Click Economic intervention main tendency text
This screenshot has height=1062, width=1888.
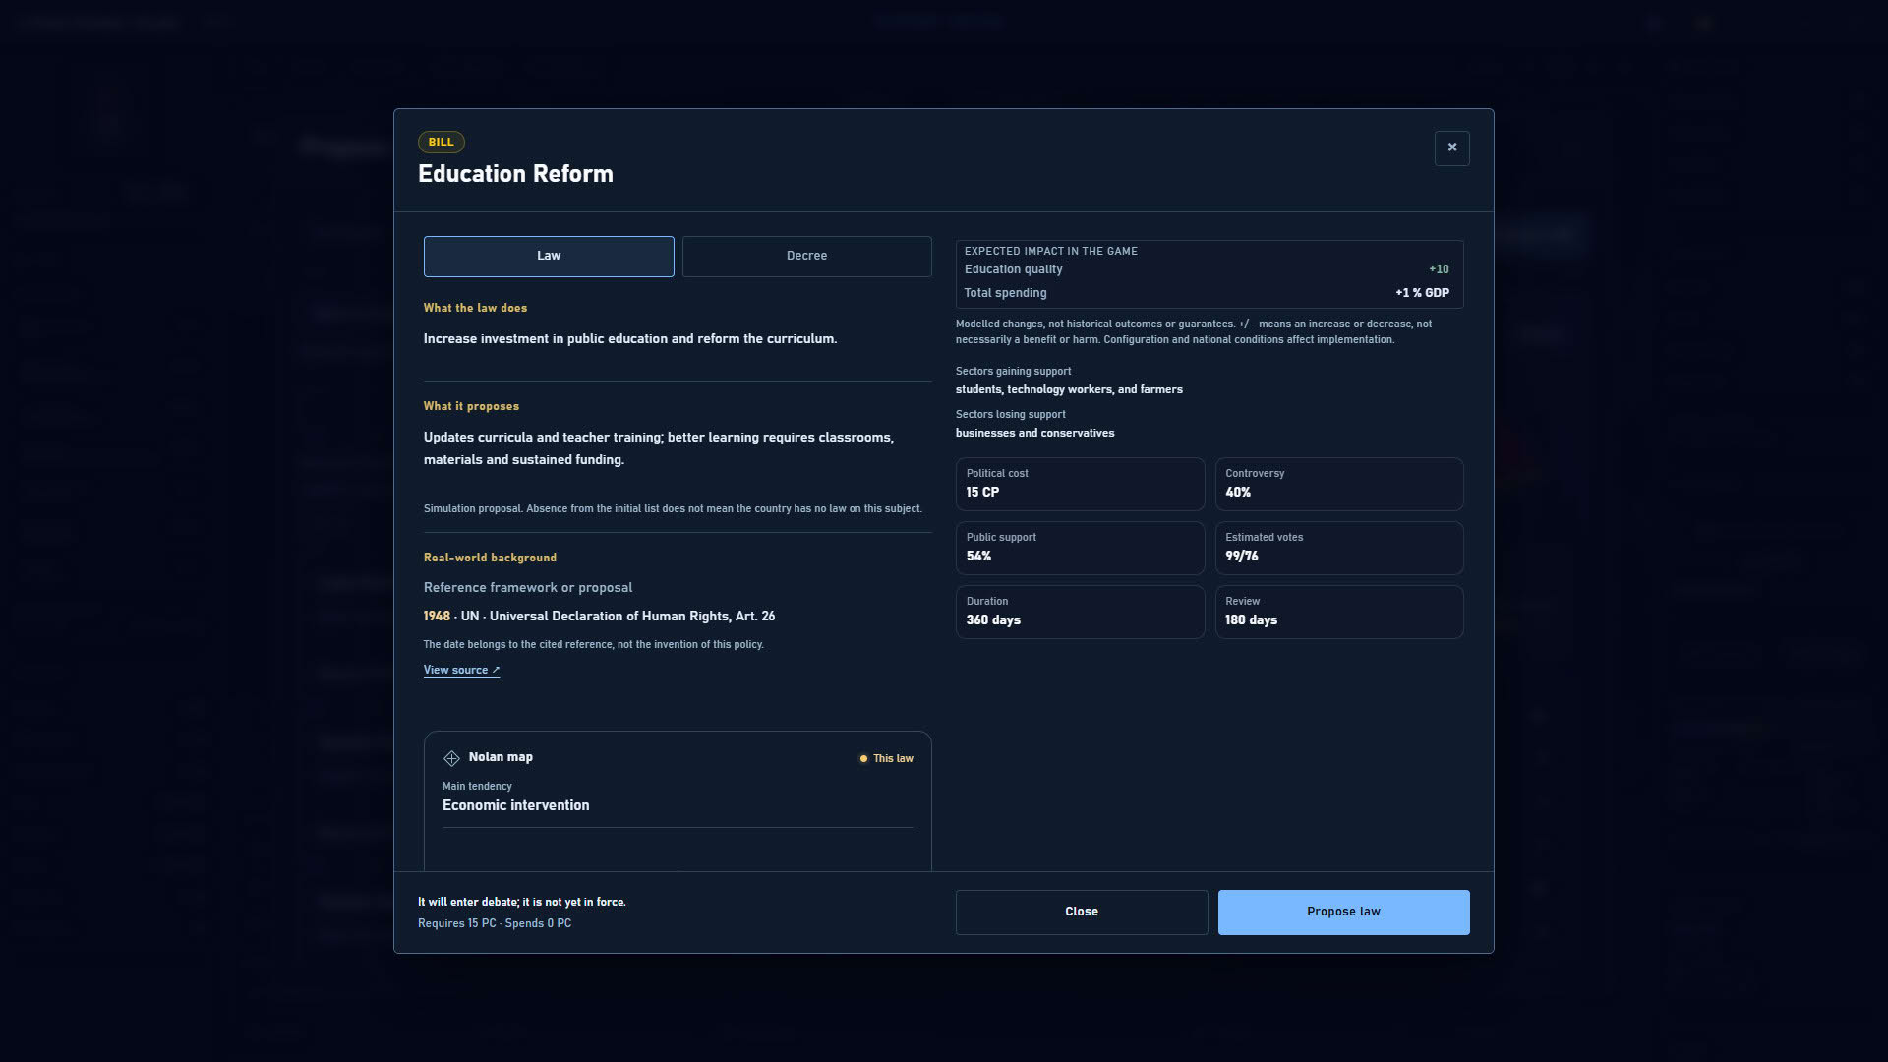(x=515, y=805)
